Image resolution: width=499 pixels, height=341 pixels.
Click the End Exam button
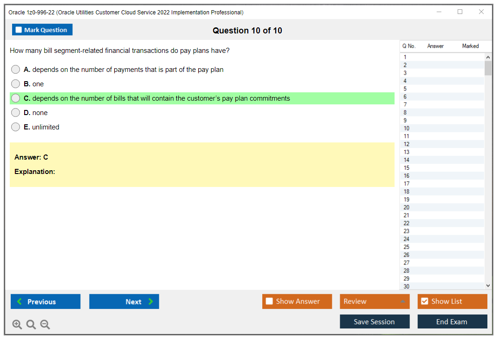pyautogui.click(x=452, y=321)
